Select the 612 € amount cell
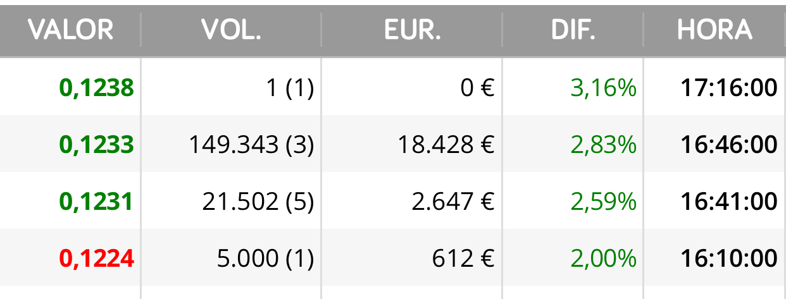 click(463, 259)
